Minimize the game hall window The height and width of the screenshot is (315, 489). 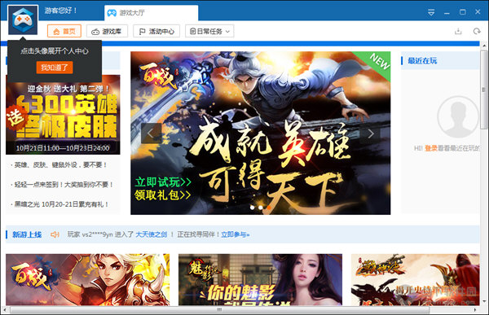coord(447,12)
